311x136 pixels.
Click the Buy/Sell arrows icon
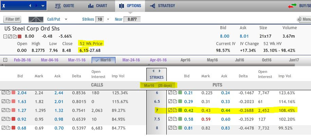pyautogui.click(x=292, y=6)
